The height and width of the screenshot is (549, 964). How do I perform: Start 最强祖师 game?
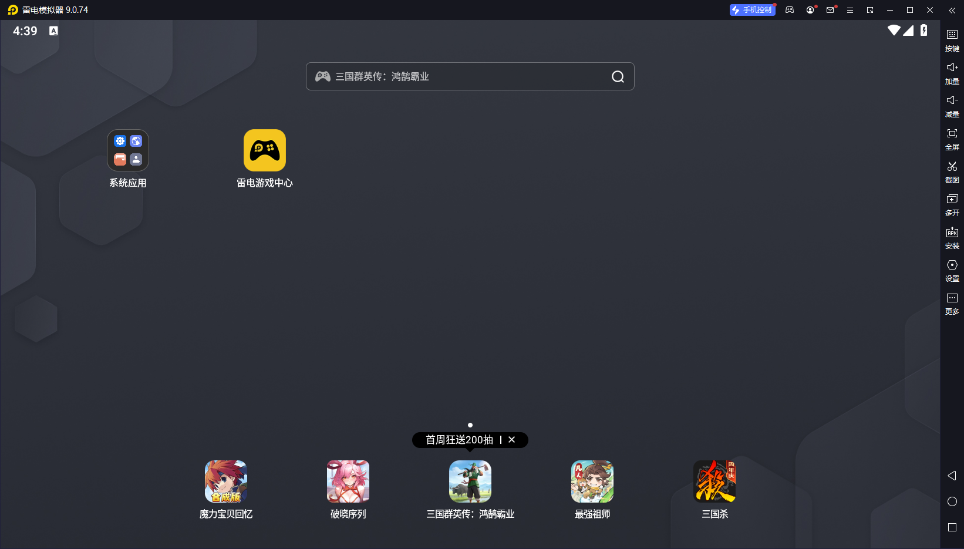(x=592, y=481)
